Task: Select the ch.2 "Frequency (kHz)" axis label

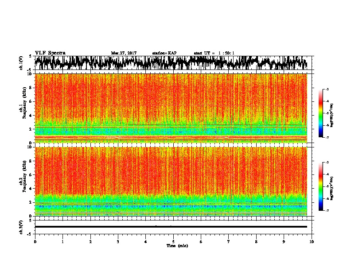Action: (x=24, y=176)
